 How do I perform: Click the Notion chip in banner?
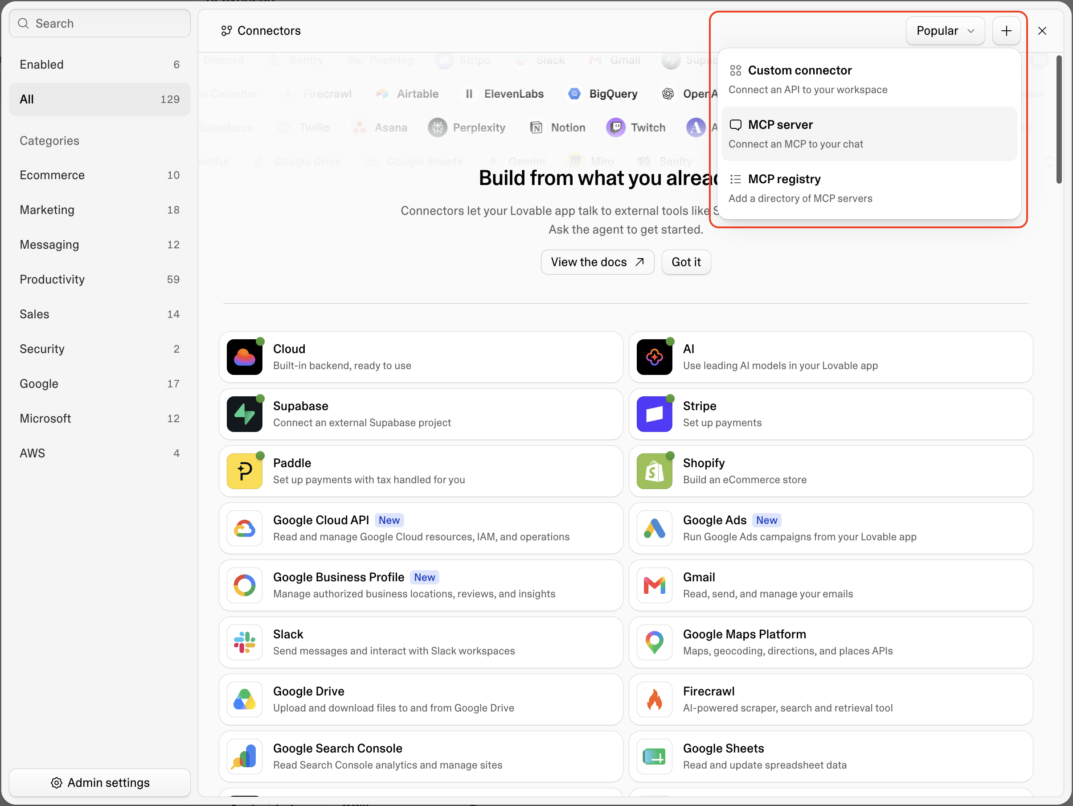557,127
